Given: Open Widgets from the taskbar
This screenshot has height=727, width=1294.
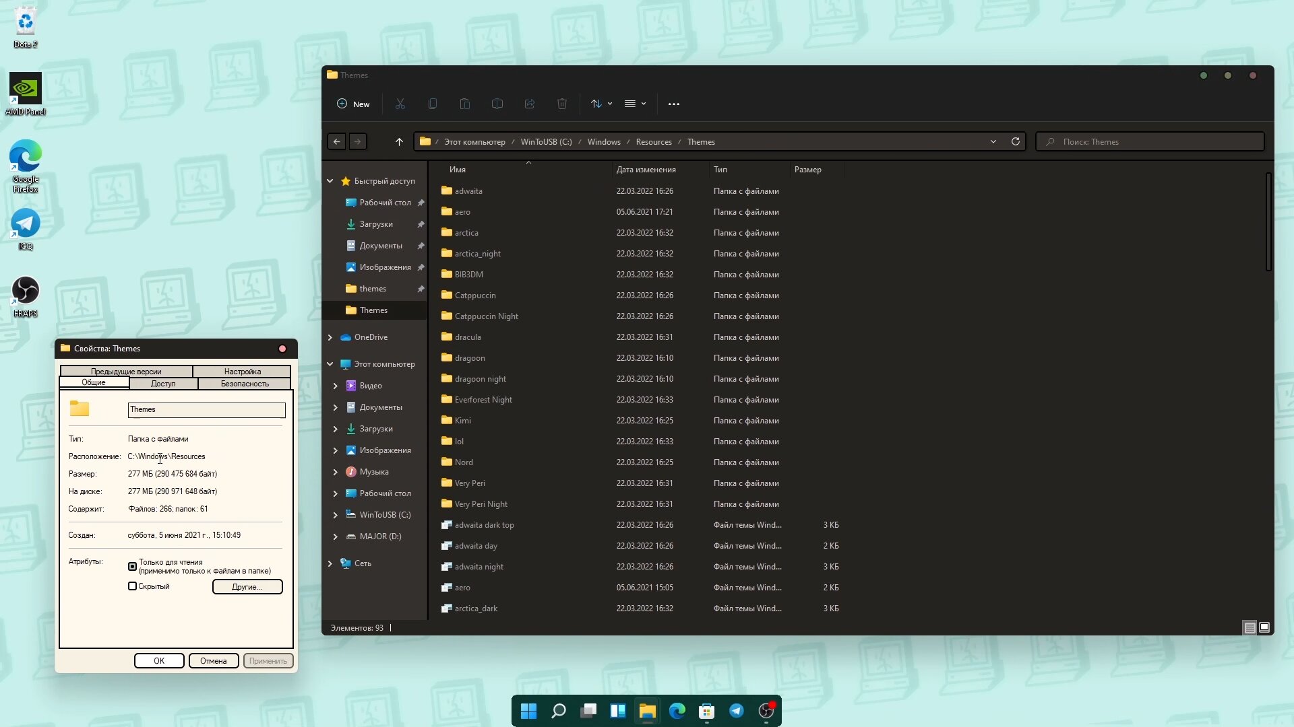Looking at the screenshot, I should pyautogui.click(x=618, y=711).
